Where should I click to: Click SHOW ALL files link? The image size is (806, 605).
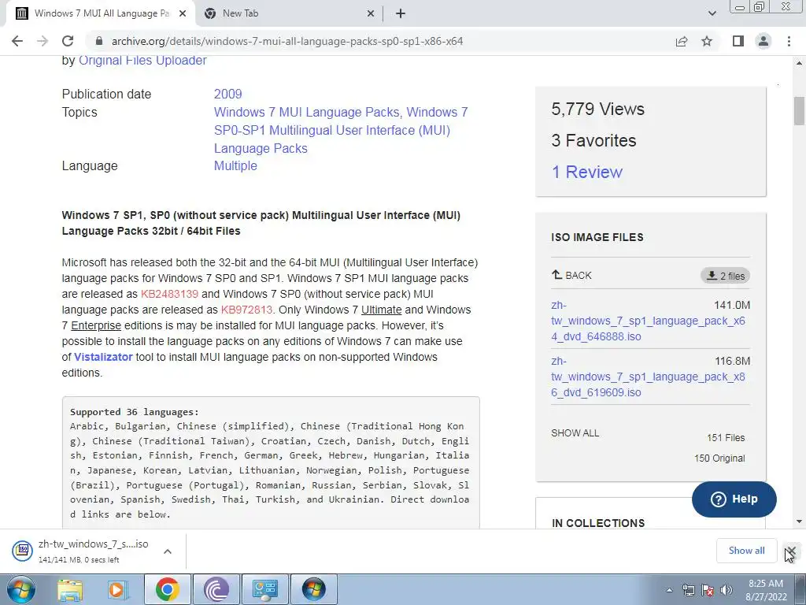[x=575, y=433]
